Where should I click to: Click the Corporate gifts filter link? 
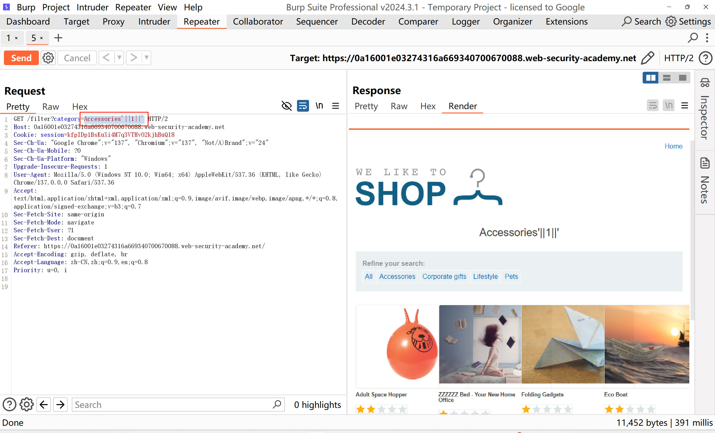[x=444, y=276]
